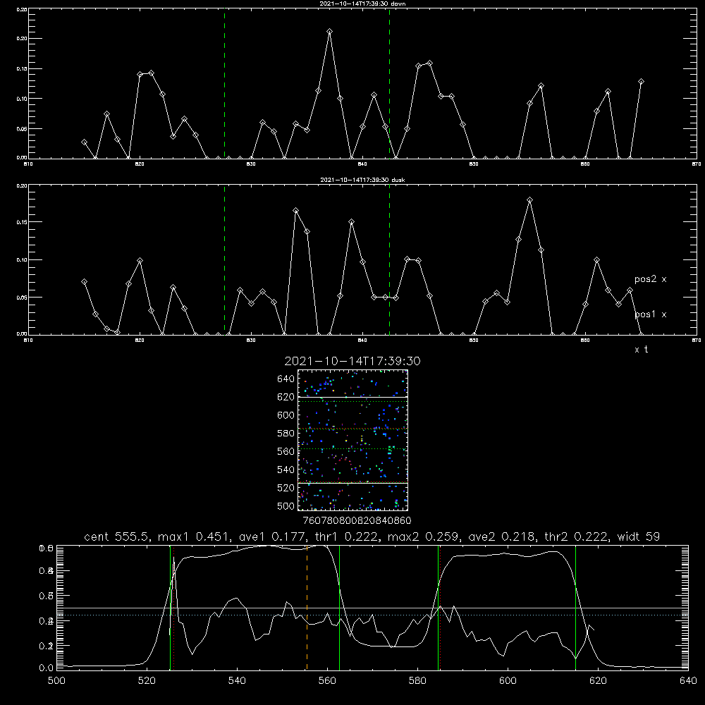Click the '2021-10-14T17:39:30 dusk' plot title
This screenshot has height=705, width=705.
click(x=362, y=180)
